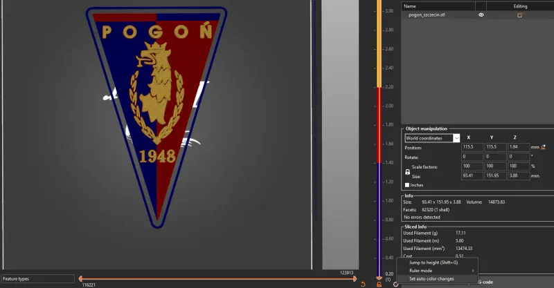Open the Feature types view dropdown

point(37,279)
